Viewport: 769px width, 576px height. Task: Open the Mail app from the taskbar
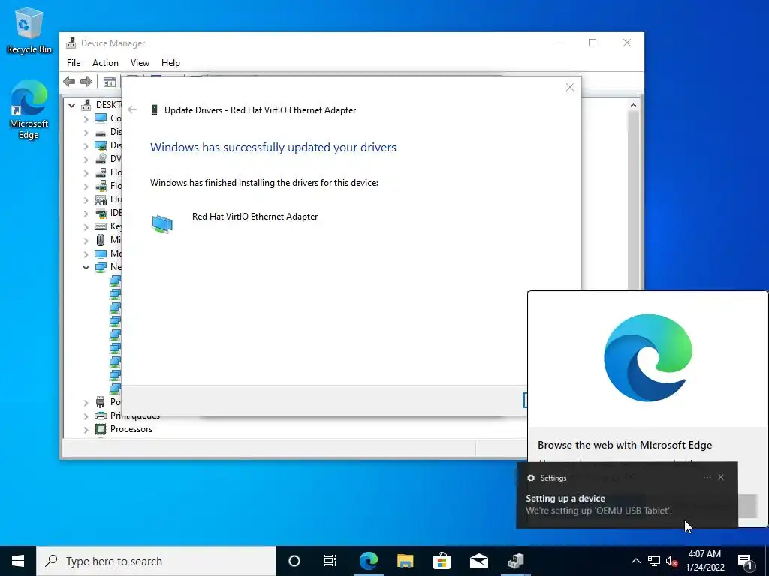pos(478,561)
